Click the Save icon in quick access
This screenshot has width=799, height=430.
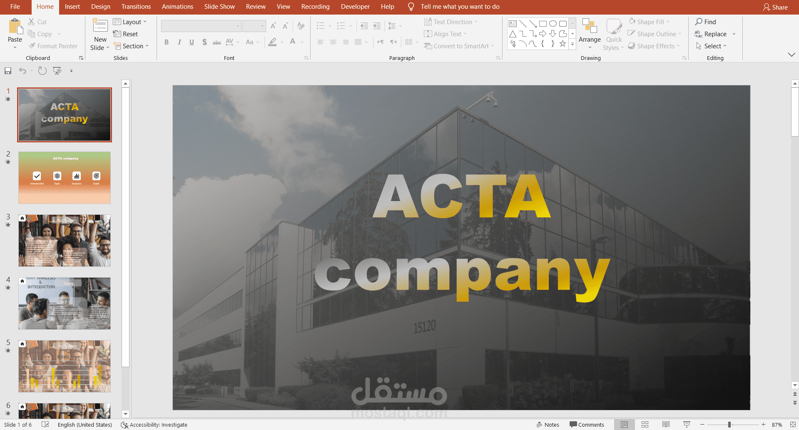click(x=8, y=71)
